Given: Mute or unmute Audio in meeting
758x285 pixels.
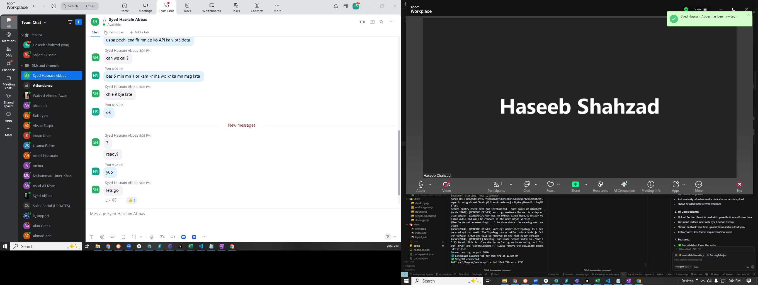Looking at the screenshot, I should pyautogui.click(x=421, y=186).
